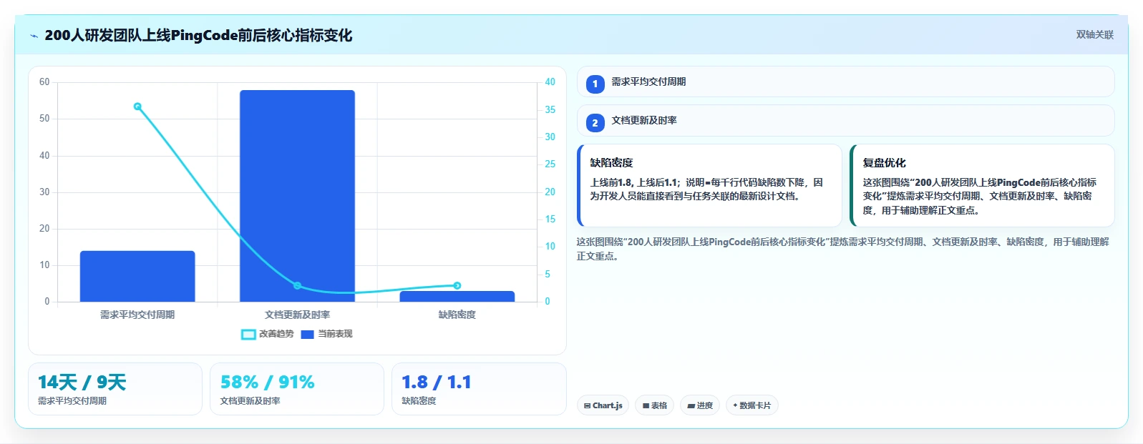Click the numbered badge 1 icon
Image resolution: width=1143 pixels, height=444 pixels.
(x=595, y=84)
